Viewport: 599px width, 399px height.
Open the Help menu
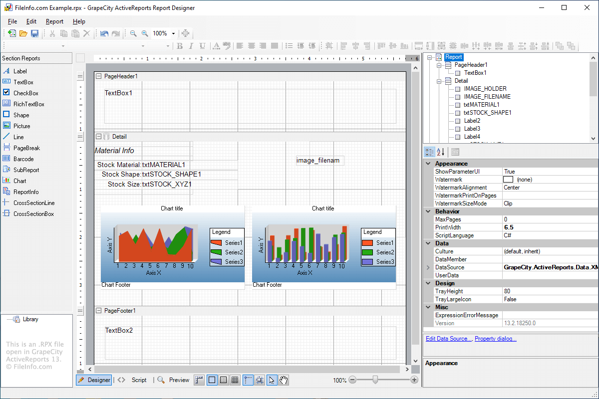[x=79, y=21]
